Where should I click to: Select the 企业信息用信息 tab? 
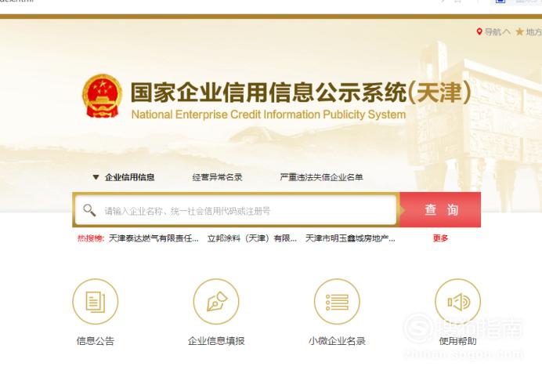tap(129, 177)
